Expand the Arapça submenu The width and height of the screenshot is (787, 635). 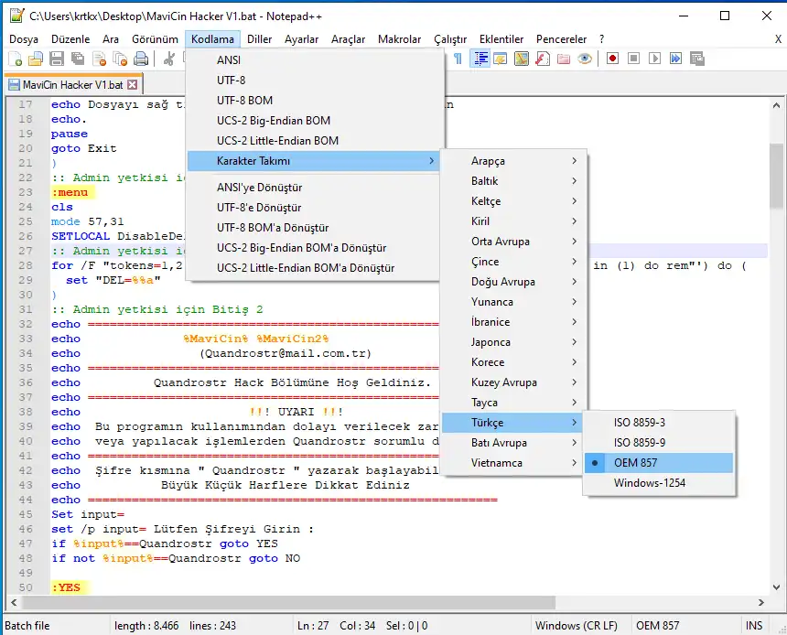click(513, 161)
